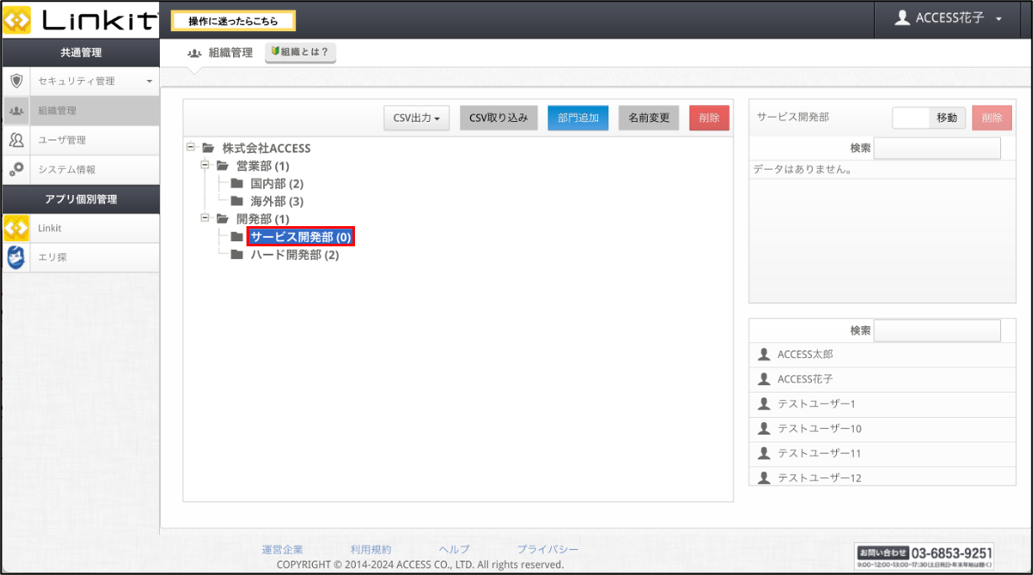
Task: Open the ヘルプ footer link
Action: click(x=454, y=550)
